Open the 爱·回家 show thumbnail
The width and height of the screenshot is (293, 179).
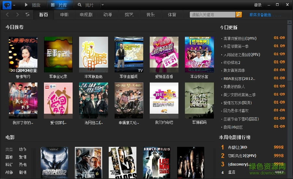58,100
